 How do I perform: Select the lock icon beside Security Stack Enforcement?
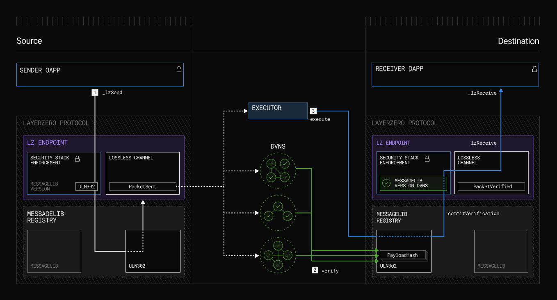pyautogui.click(x=77, y=159)
